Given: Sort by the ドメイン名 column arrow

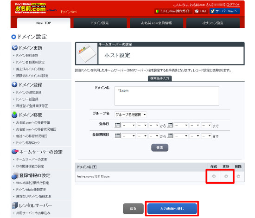Looking at the screenshot, I should pyautogui.click(x=95, y=167).
